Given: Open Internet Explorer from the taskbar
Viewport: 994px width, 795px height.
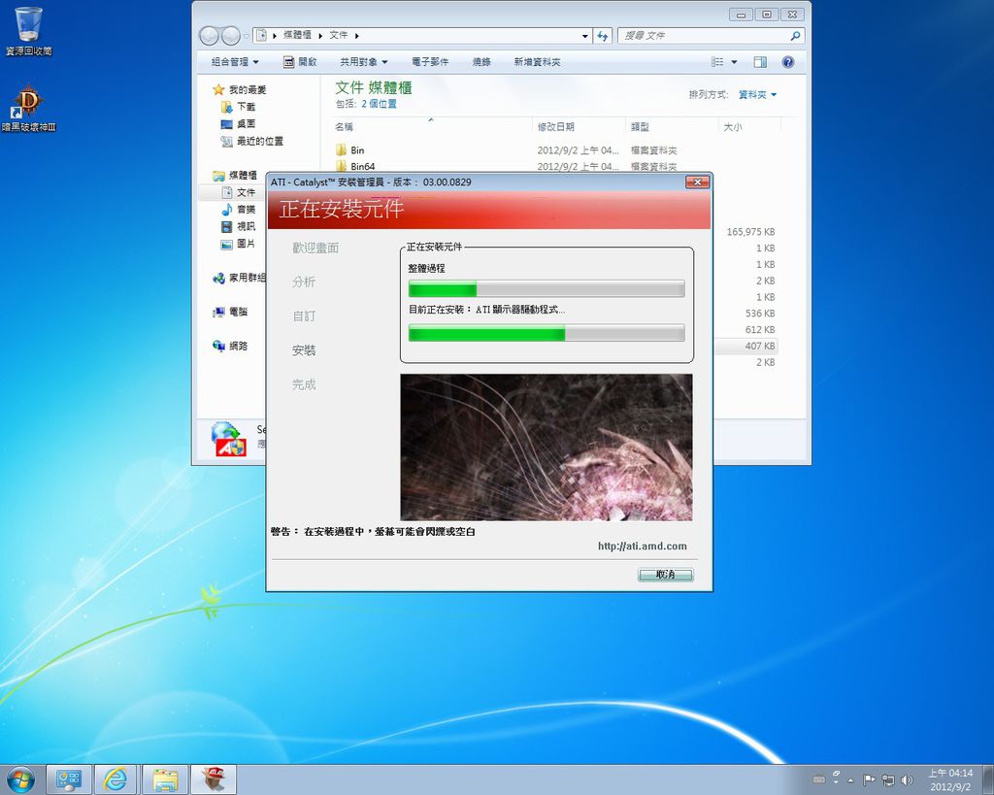Looking at the screenshot, I should tap(116, 779).
